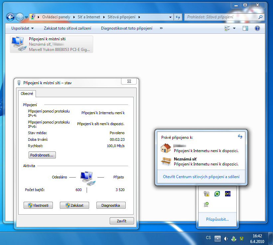Select Neznámá síť in network flyout
The image size is (273, 245).
185,159
